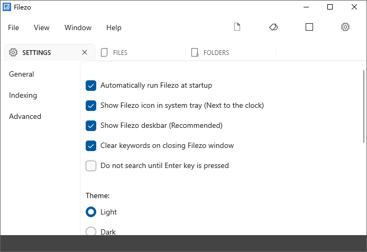Viewport: 367px width, 252px height.
Task: Click the file icon on Files tab
Action: click(x=104, y=52)
